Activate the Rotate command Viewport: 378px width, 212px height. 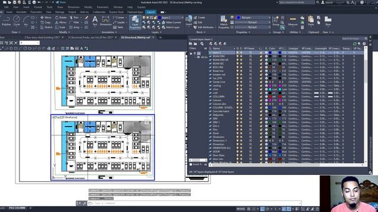[x=61, y=18]
